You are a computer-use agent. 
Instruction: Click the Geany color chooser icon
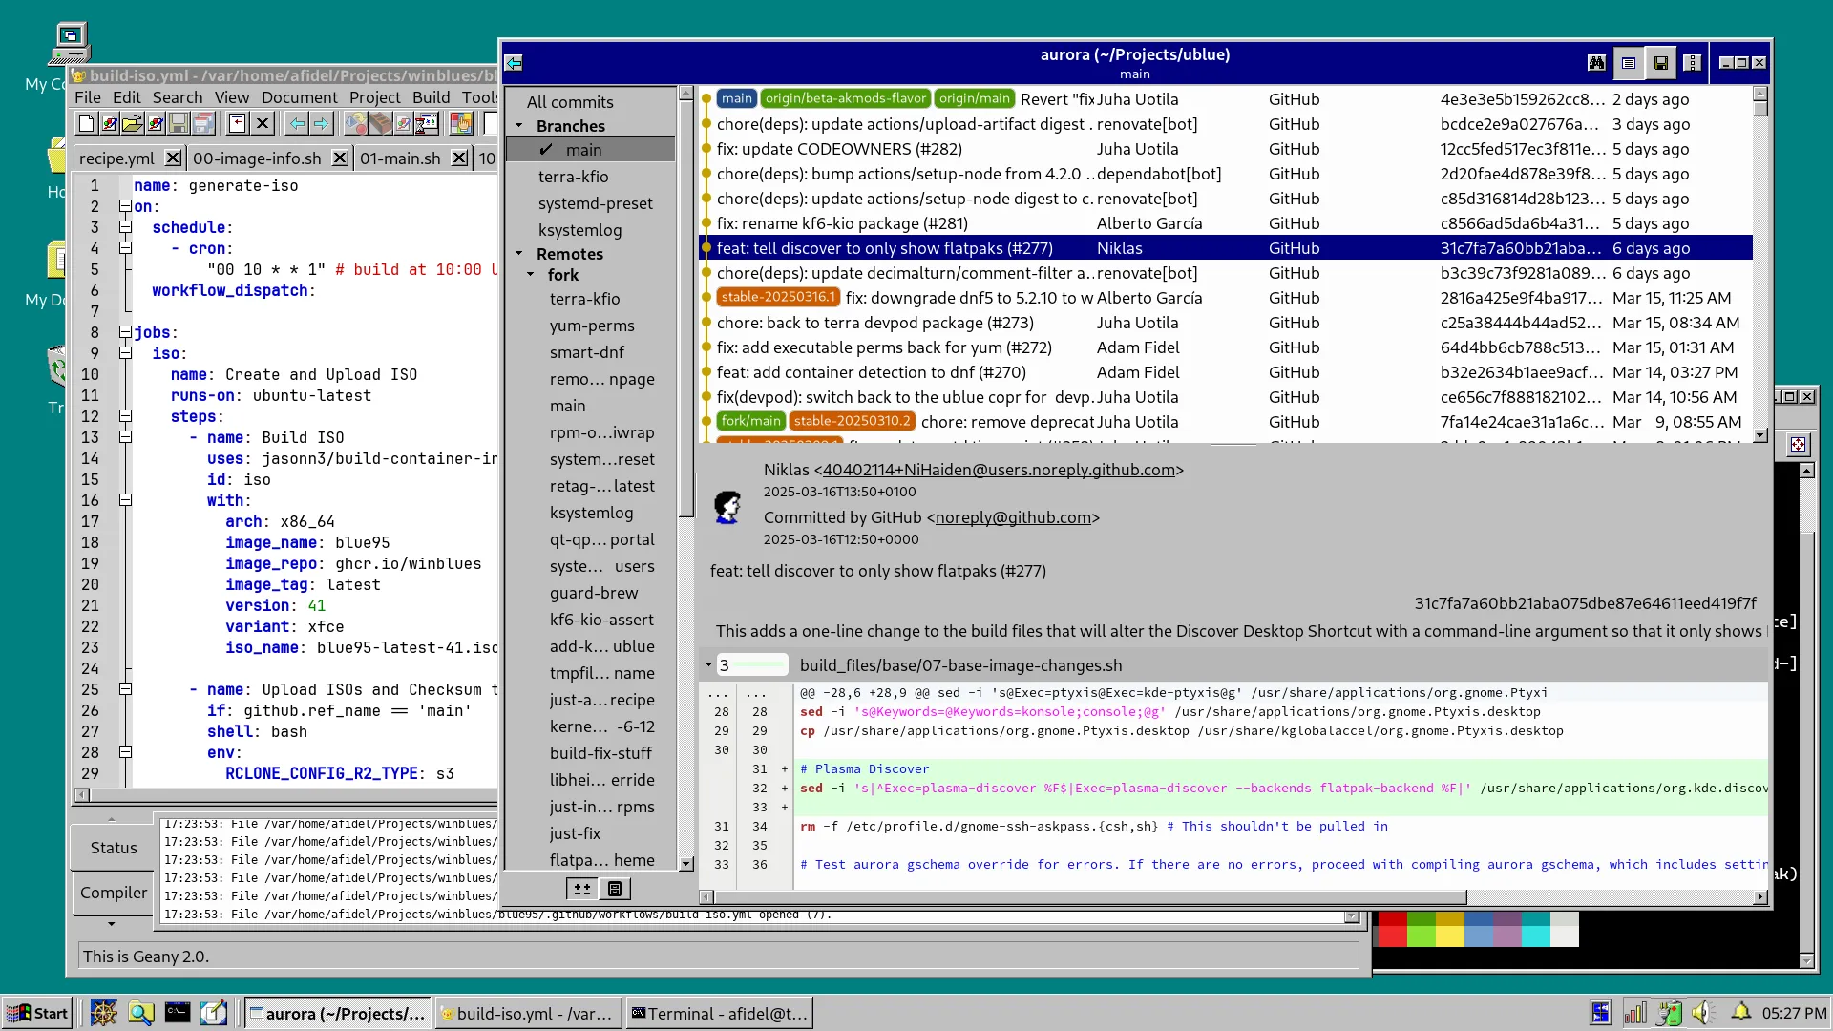point(461,123)
